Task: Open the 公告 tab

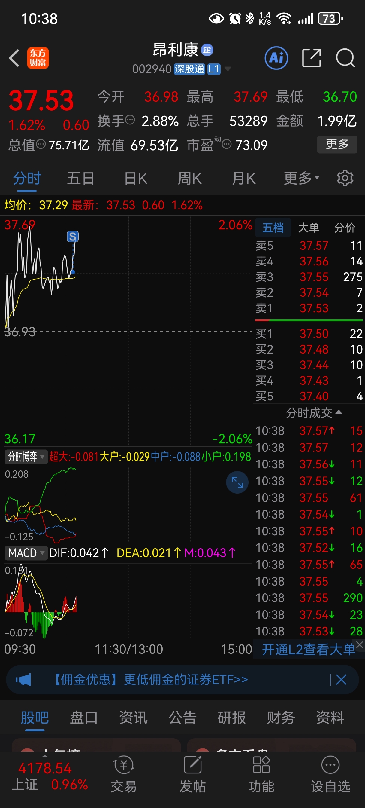Action: (x=182, y=717)
